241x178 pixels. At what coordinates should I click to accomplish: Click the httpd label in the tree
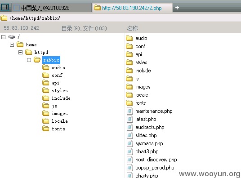[x=41, y=52]
